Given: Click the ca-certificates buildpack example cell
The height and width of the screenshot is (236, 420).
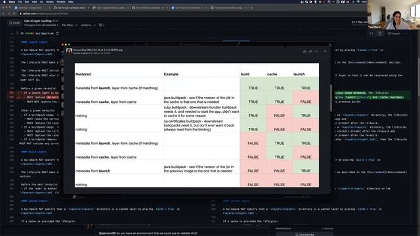Looking at the screenshot, I should point(201,125).
